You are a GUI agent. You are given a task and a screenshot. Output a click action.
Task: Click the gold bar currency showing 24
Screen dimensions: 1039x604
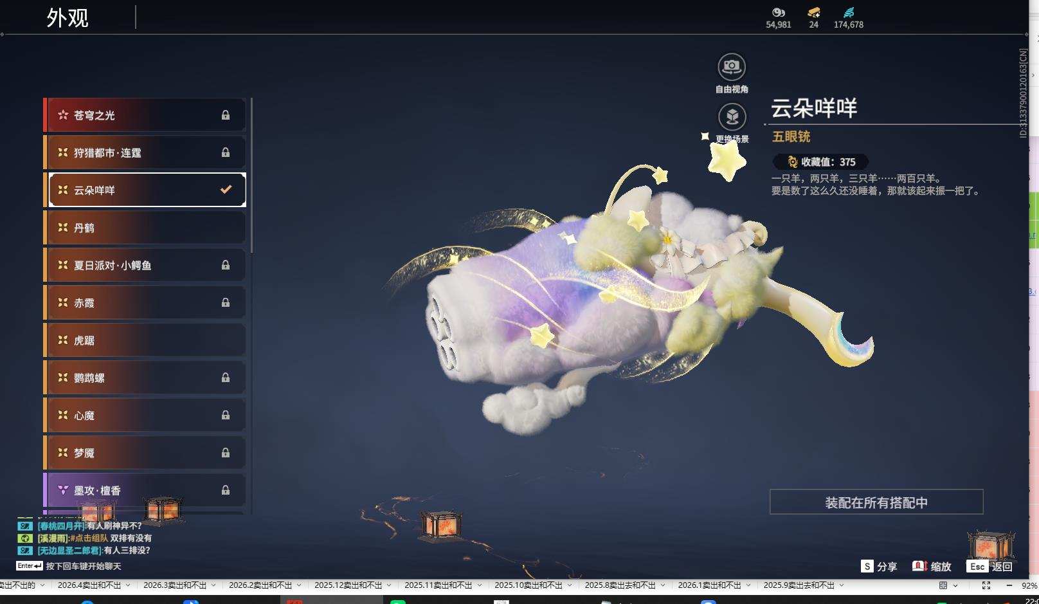coord(814,18)
